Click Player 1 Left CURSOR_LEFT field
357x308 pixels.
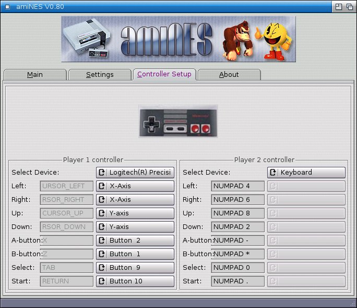(x=66, y=186)
